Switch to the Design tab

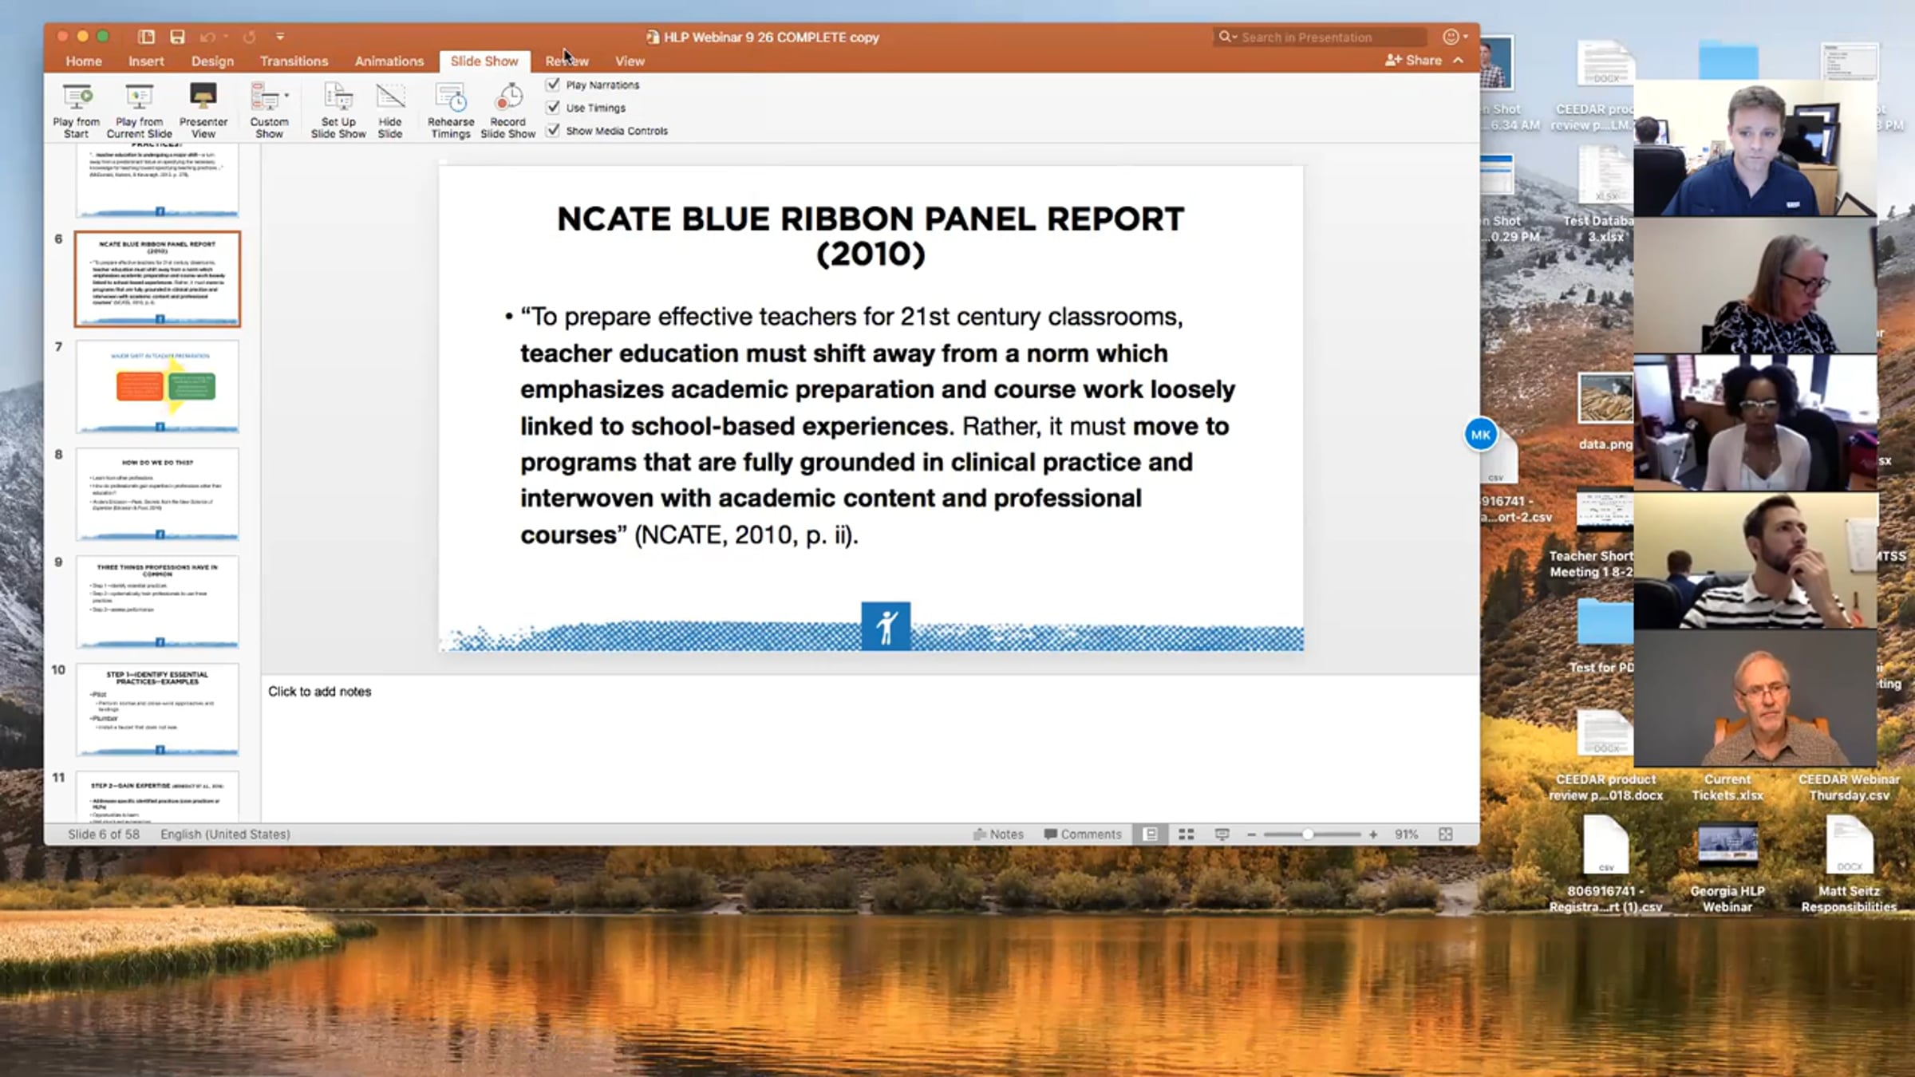click(x=212, y=61)
